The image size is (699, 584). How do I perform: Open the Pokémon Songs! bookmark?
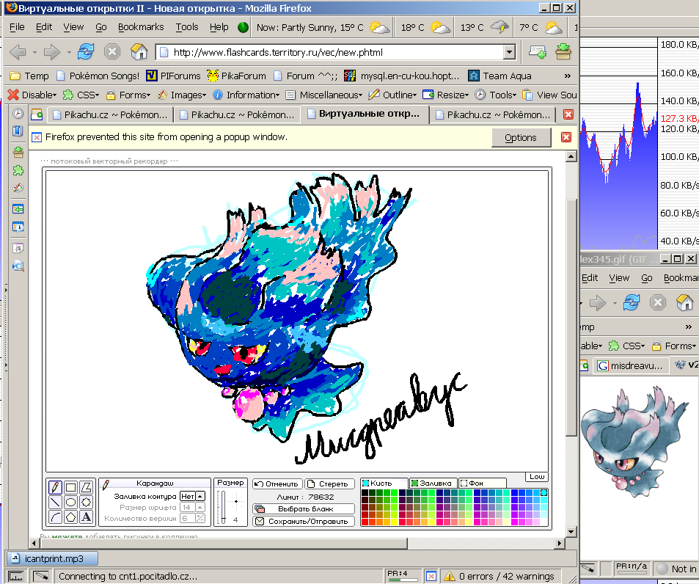[x=98, y=76]
